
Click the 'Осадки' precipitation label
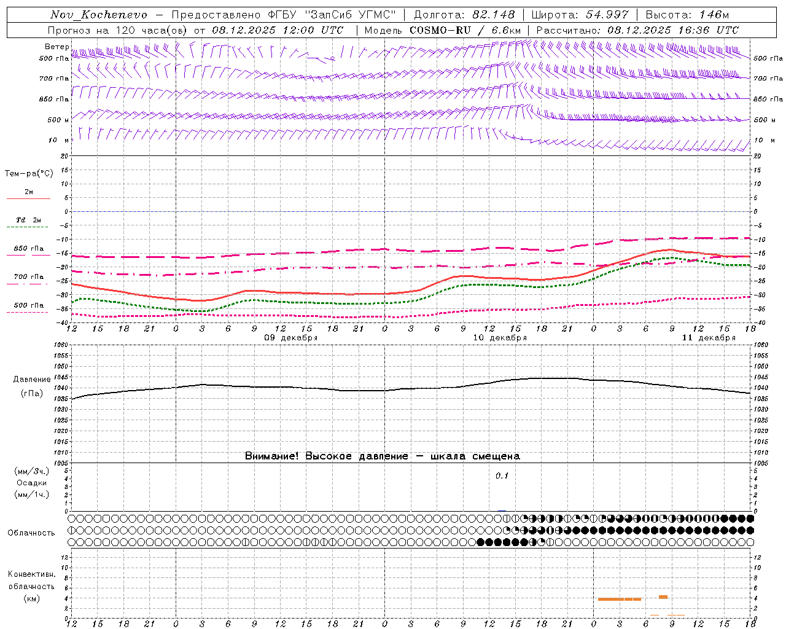(31, 483)
